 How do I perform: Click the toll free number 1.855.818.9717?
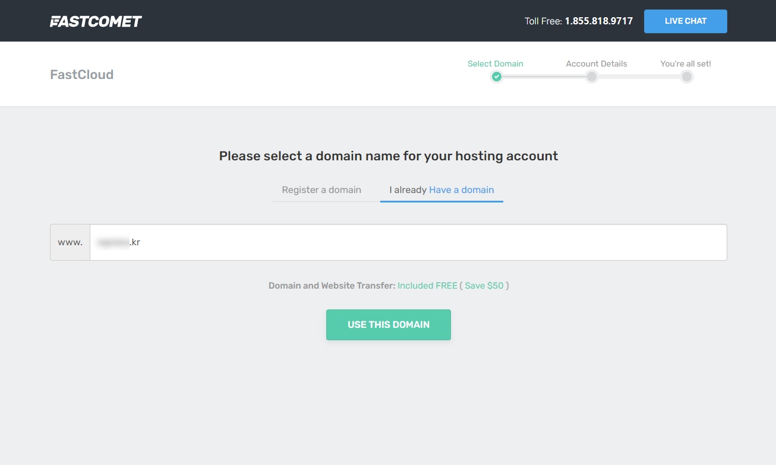click(599, 21)
